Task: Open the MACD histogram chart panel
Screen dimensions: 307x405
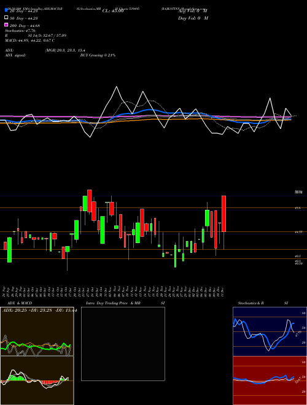Action: pos(37,380)
